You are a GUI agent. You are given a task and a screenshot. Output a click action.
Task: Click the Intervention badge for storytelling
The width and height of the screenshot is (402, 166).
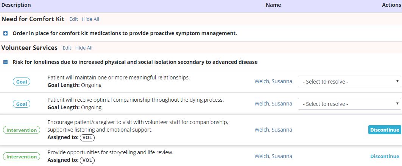(22, 157)
